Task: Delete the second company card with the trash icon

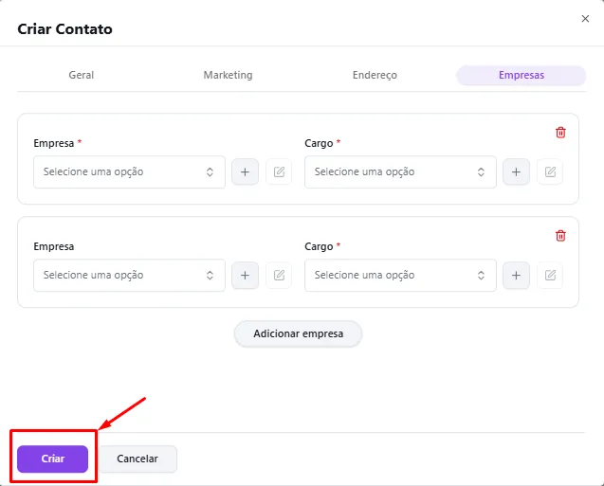Action: [x=560, y=236]
